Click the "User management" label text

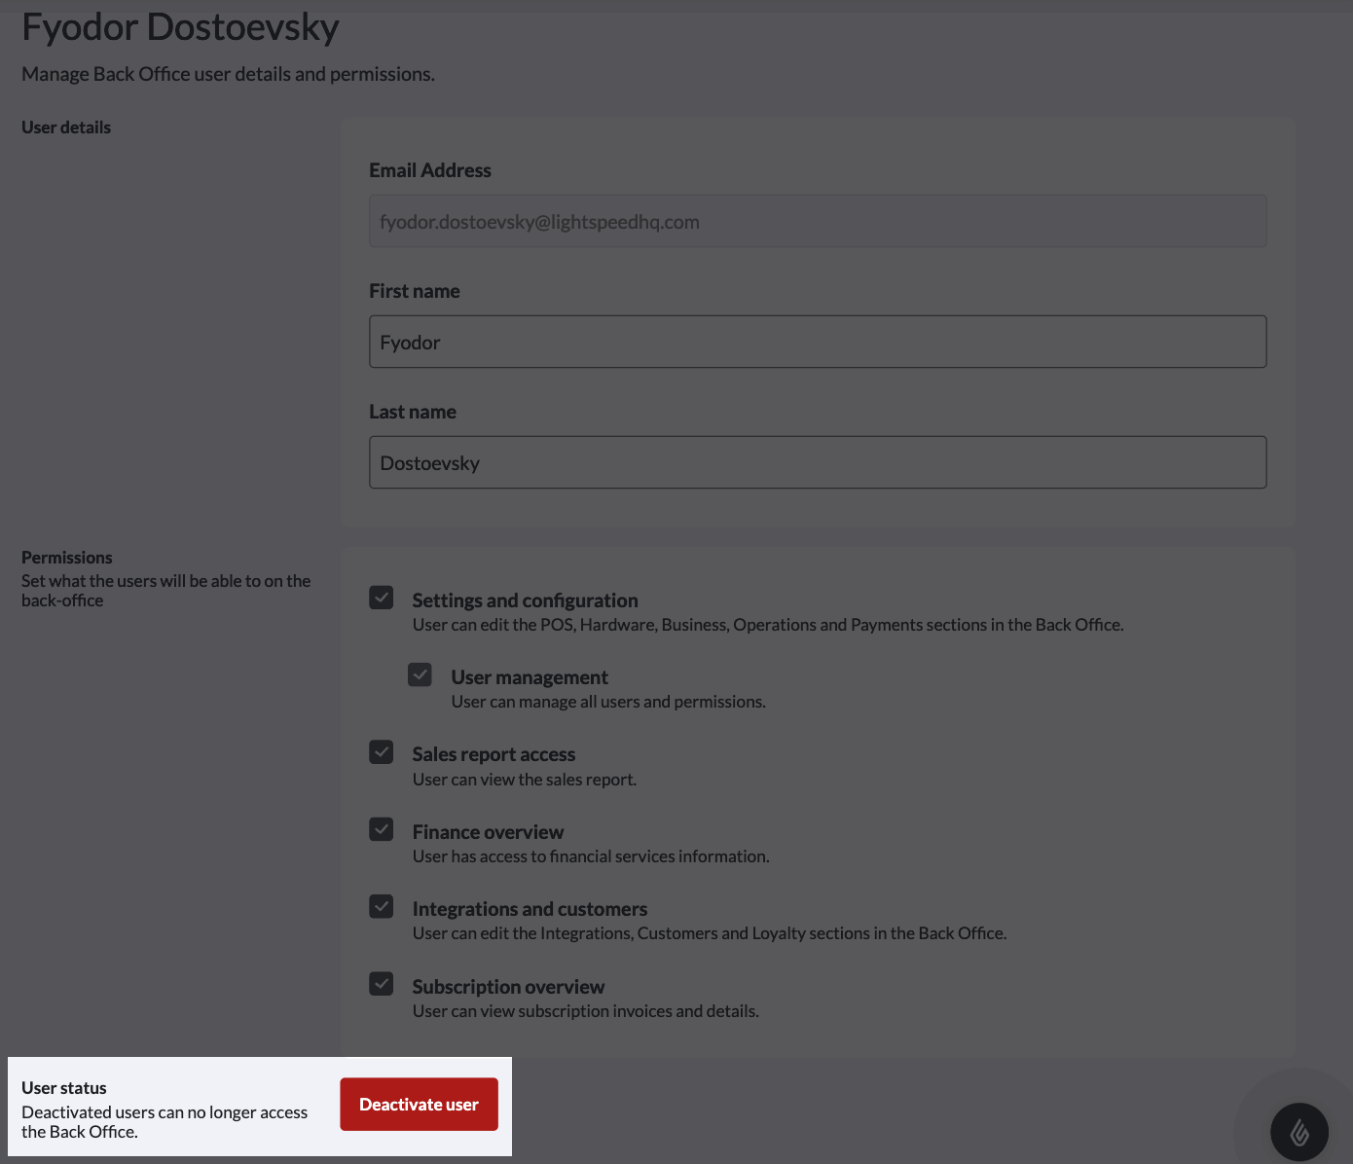pos(530,677)
